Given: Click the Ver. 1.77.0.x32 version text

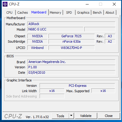Looking at the screenshot, I should coord(37,117).
